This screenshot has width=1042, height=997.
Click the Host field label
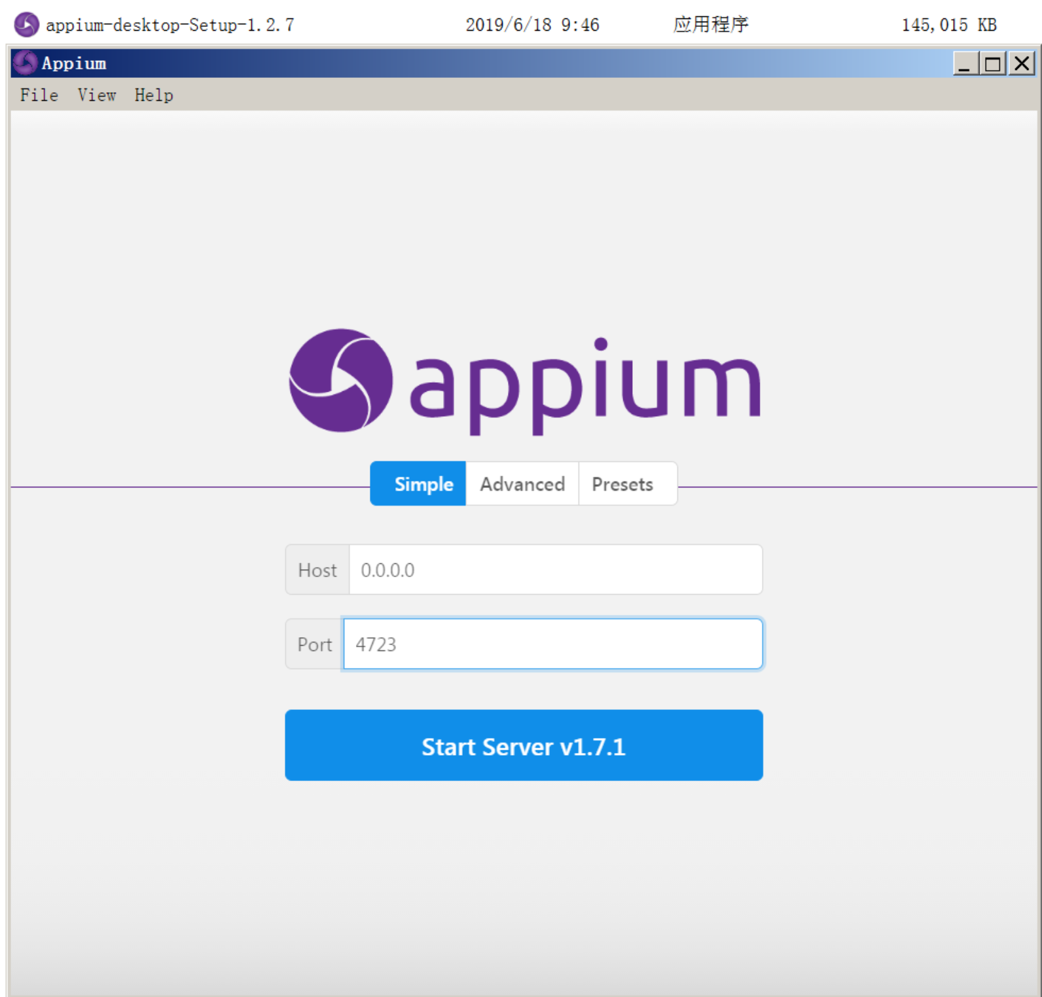[317, 570]
